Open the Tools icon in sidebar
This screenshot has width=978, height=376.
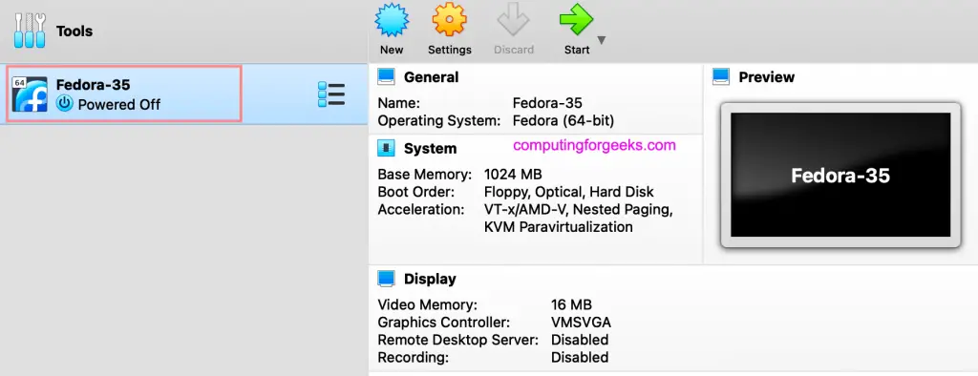pos(30,31)
